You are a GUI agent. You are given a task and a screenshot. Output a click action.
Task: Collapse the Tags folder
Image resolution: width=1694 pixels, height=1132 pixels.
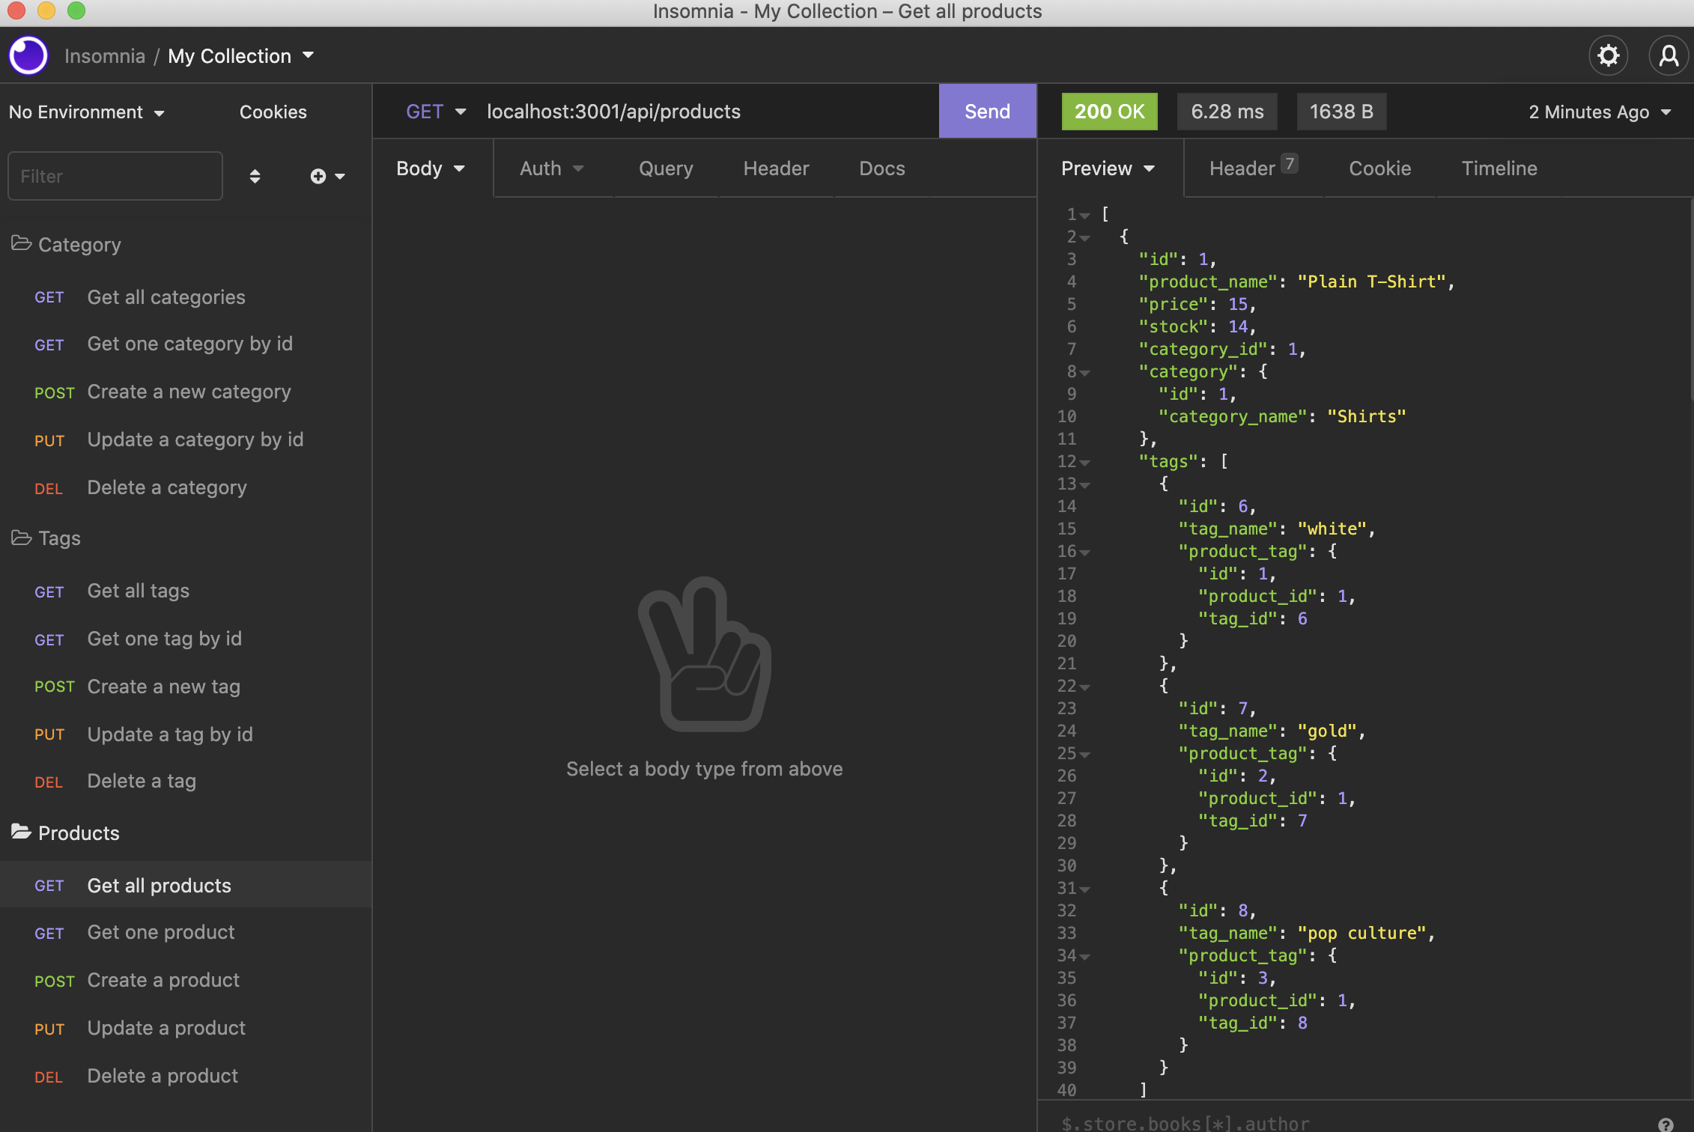click(46, 538)
